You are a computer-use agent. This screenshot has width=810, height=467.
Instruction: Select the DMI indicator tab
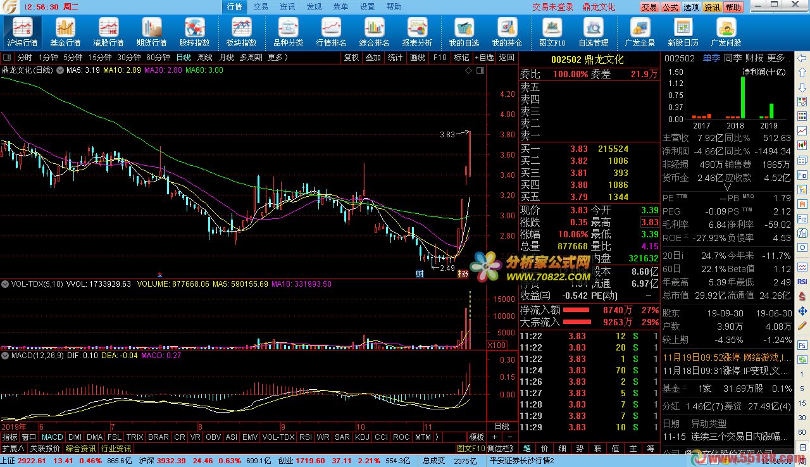(75, 437)
